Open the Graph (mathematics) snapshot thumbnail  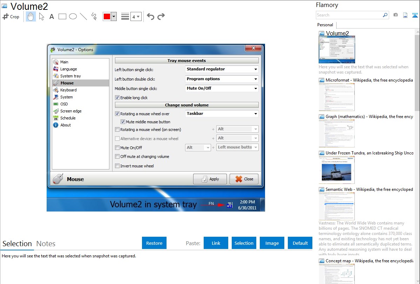(x=337, y=133)
